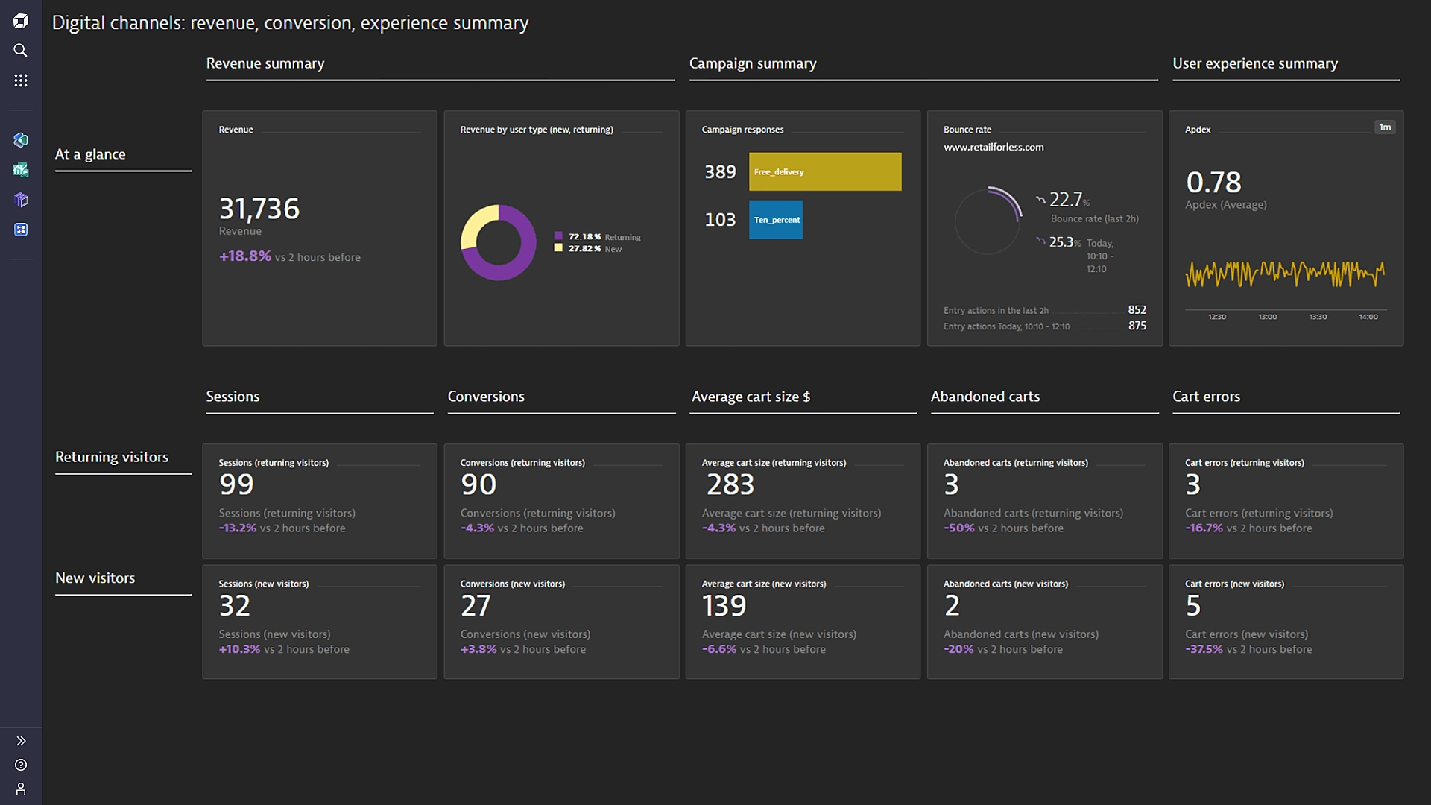Select the Free_delivery campaign bar
This screenshot has width=1431, height=805.
[825, 172]
